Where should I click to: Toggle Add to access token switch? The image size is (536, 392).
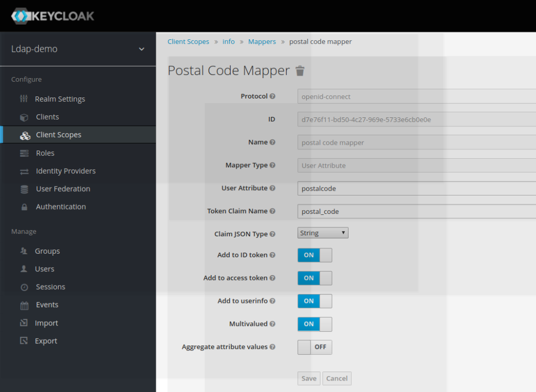315,278
